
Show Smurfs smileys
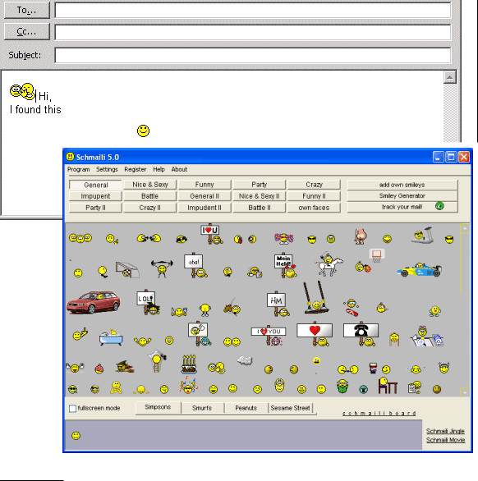point(202,408)
